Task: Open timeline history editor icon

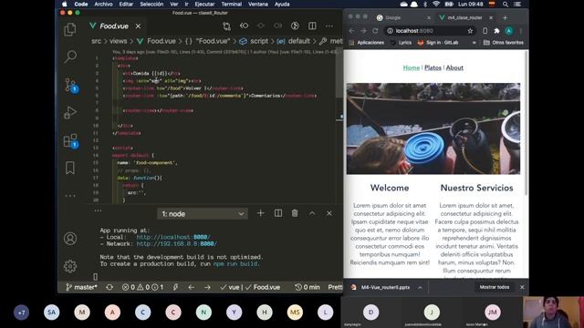Action: click(295, 26)
